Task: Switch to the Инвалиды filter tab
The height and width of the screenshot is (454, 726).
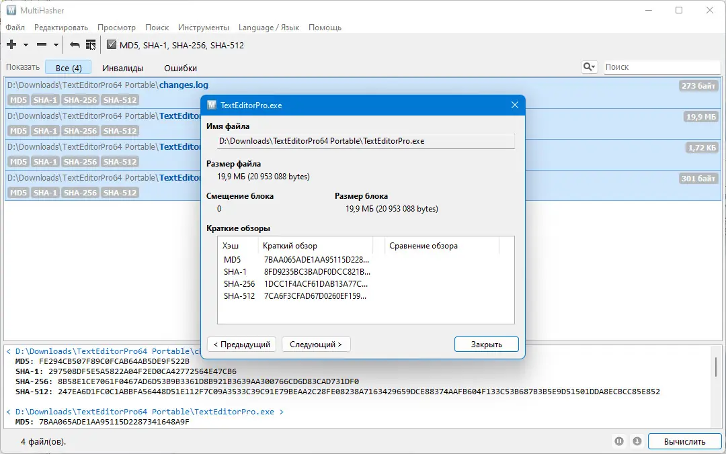Action: [122, 68]
